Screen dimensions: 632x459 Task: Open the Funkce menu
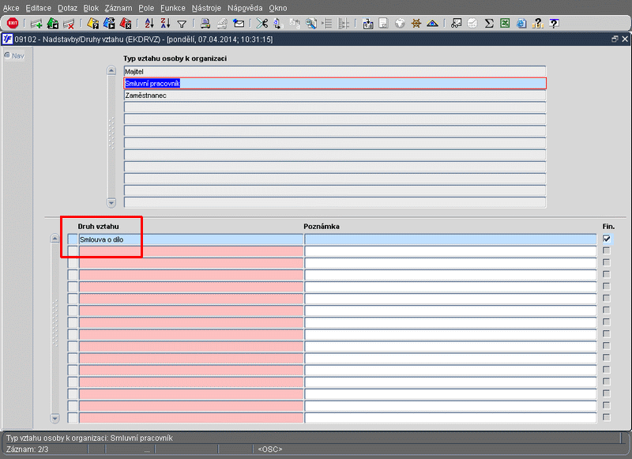click(x=173, y=8)
